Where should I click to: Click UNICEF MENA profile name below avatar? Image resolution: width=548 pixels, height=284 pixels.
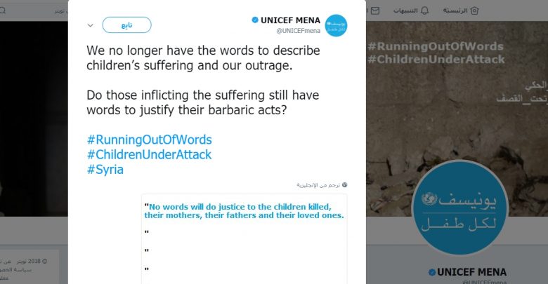471,272
